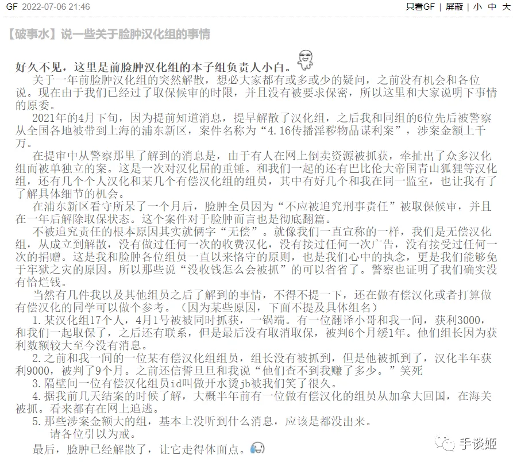
Task: Show only posts by GF
Action: (x=421, y=6)
